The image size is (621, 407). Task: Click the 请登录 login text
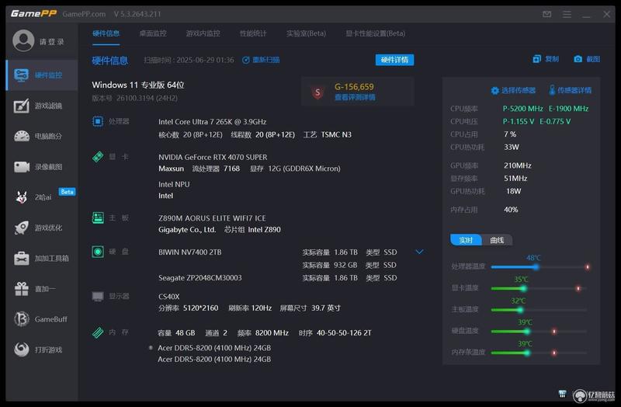(51, 42)
